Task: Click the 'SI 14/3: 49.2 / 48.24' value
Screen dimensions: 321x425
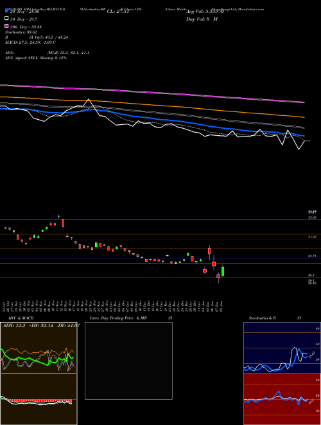Action: [x=49, y=37]
